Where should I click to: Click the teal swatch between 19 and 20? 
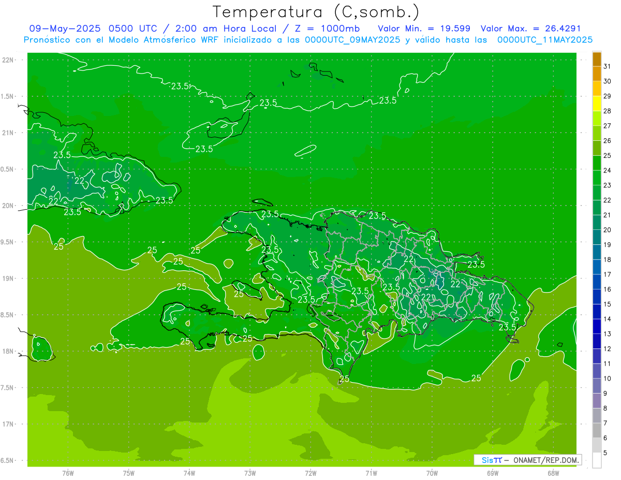[597, 237]
